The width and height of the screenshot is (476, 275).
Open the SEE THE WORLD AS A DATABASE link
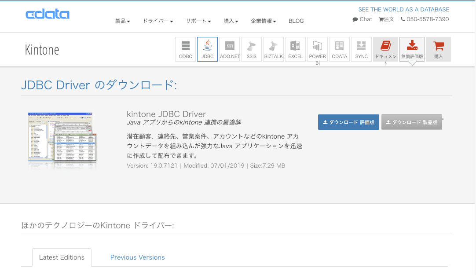coord(403,9)
